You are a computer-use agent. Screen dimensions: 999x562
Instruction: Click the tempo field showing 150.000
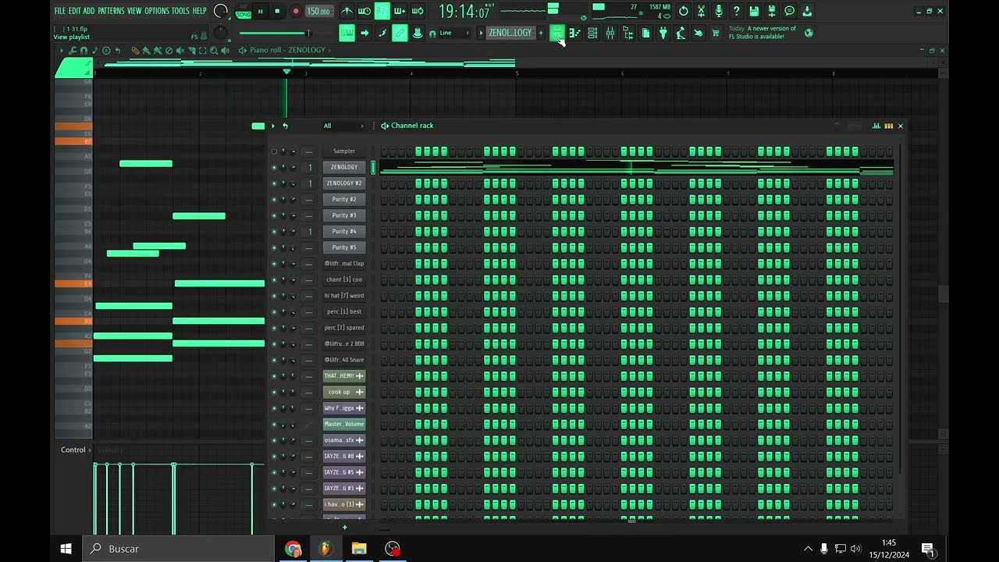pyautogui.click(x=318, y=11)
